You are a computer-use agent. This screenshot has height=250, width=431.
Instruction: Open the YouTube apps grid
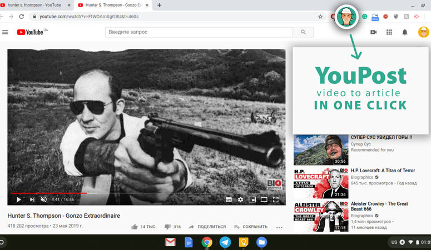pyautogui.click(x=389, y=32)
